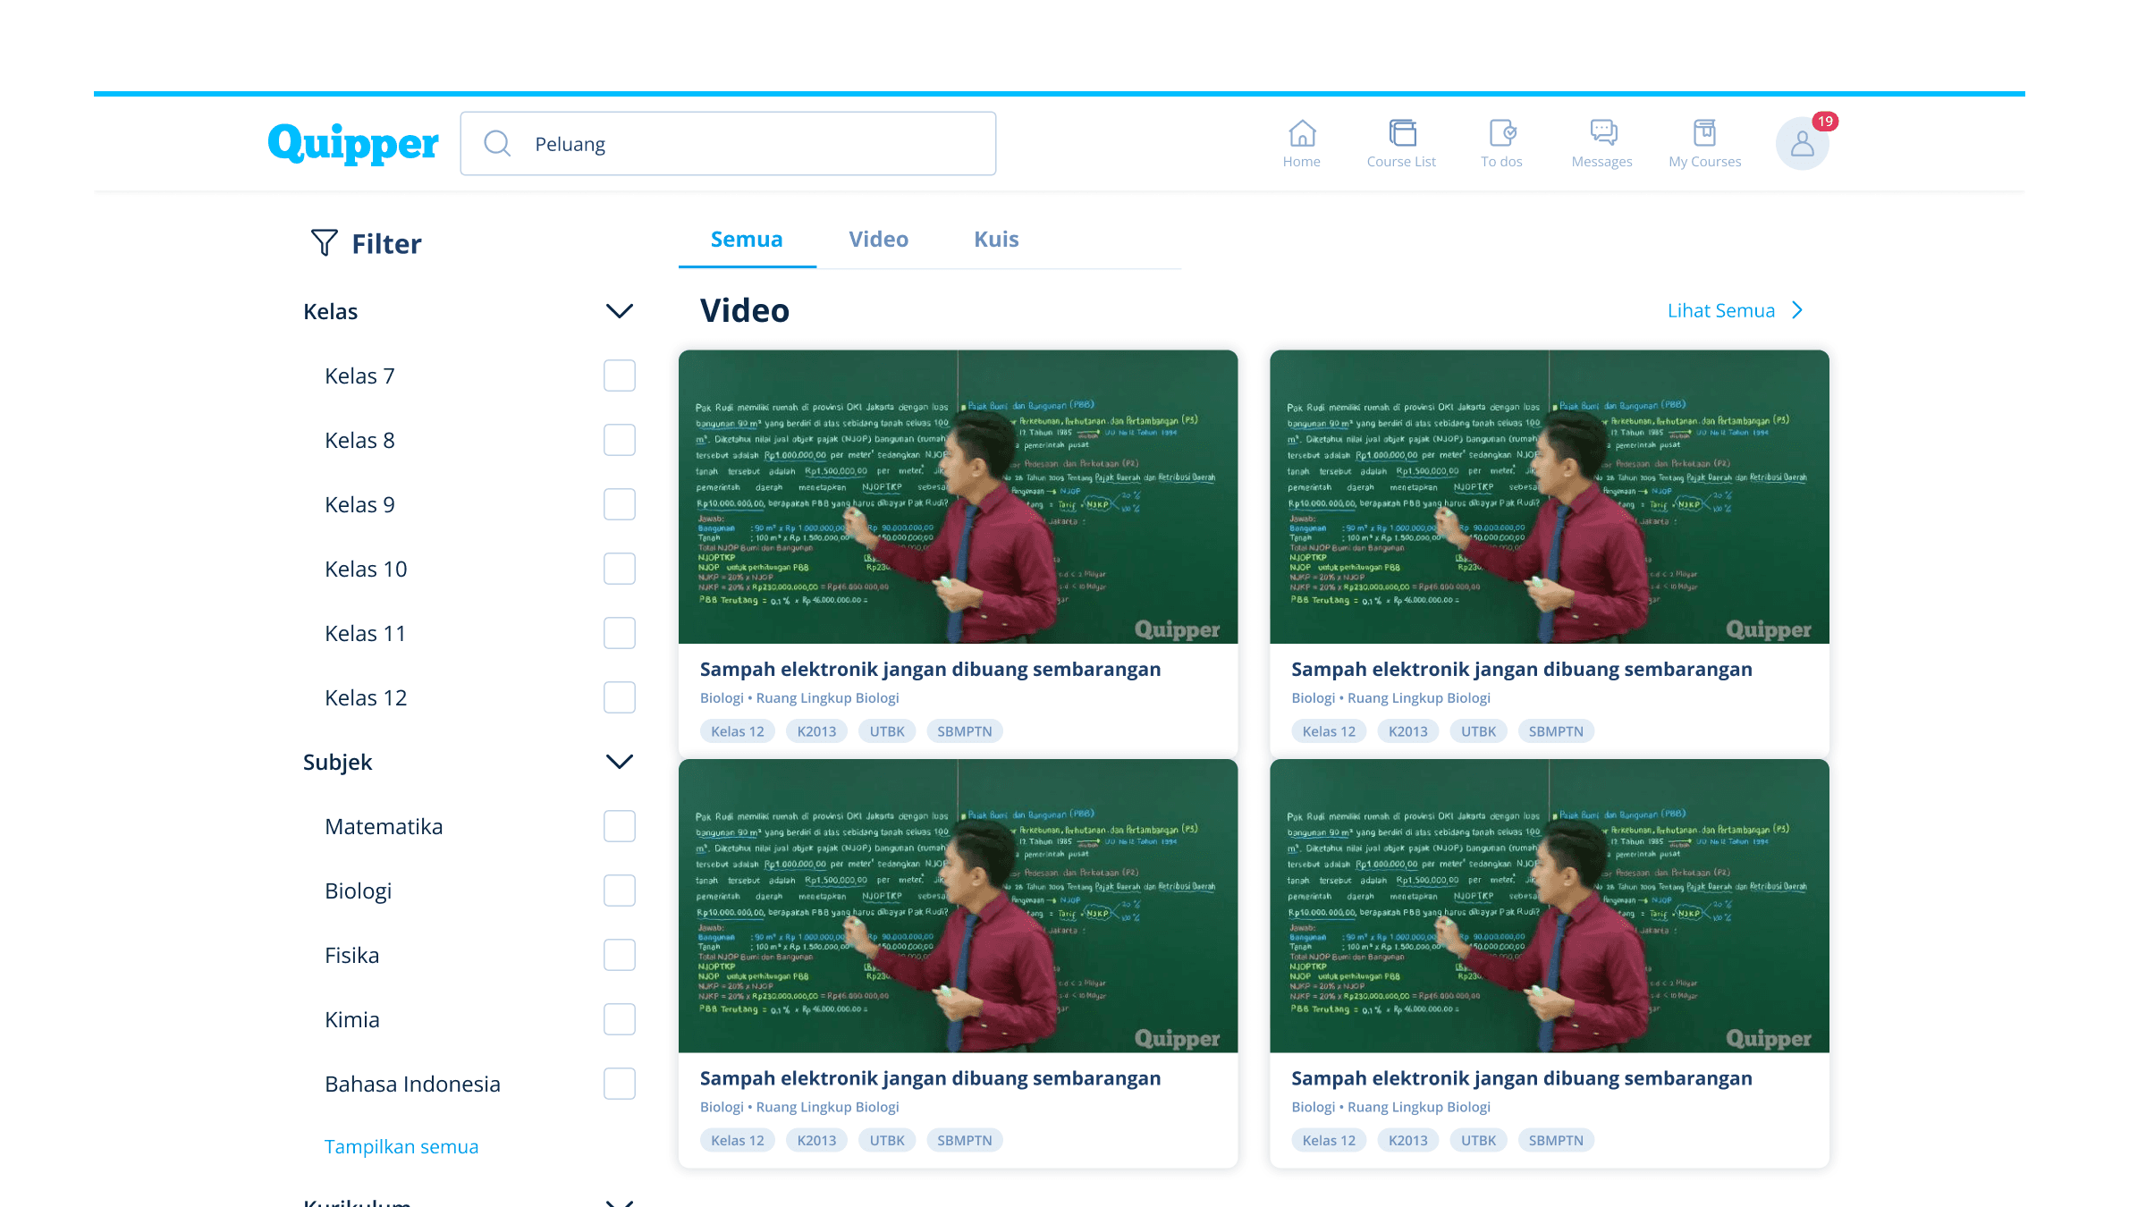Open the user profile avatar
2146x1207 pixels.
tap(1802, 144)
